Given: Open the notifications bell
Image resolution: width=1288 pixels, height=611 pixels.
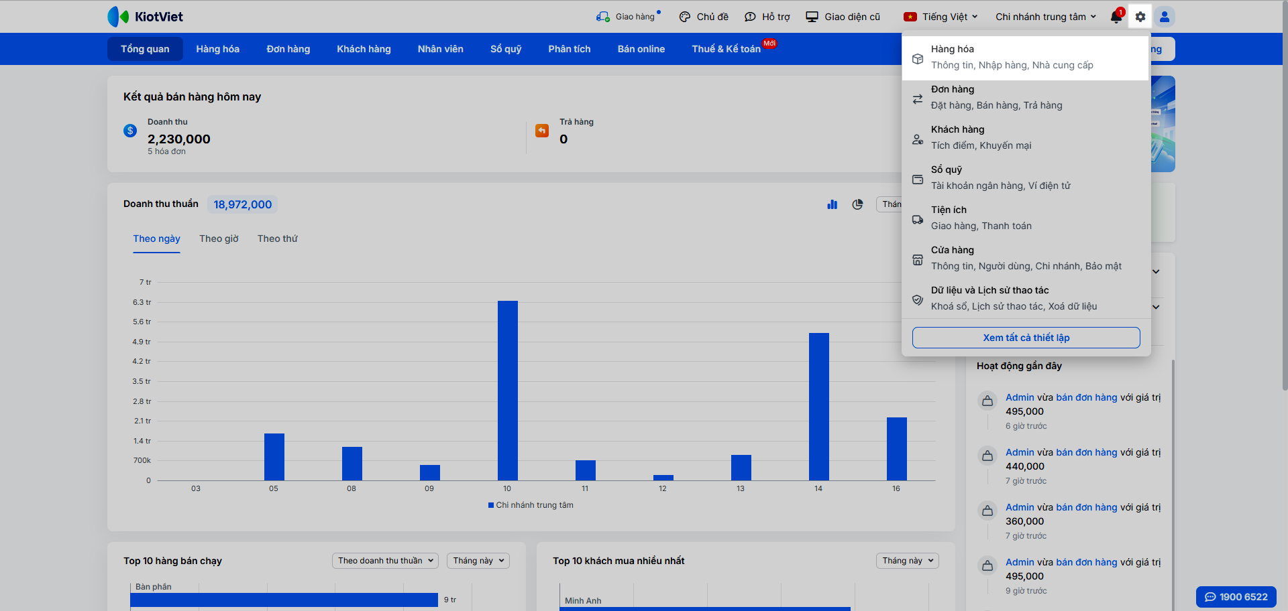Looking at the screenshot, I should [1116, 17].
